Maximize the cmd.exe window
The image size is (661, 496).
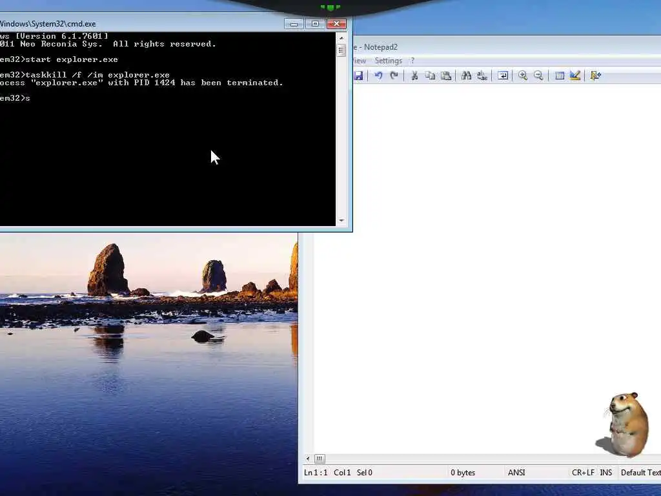coord(315,24)
